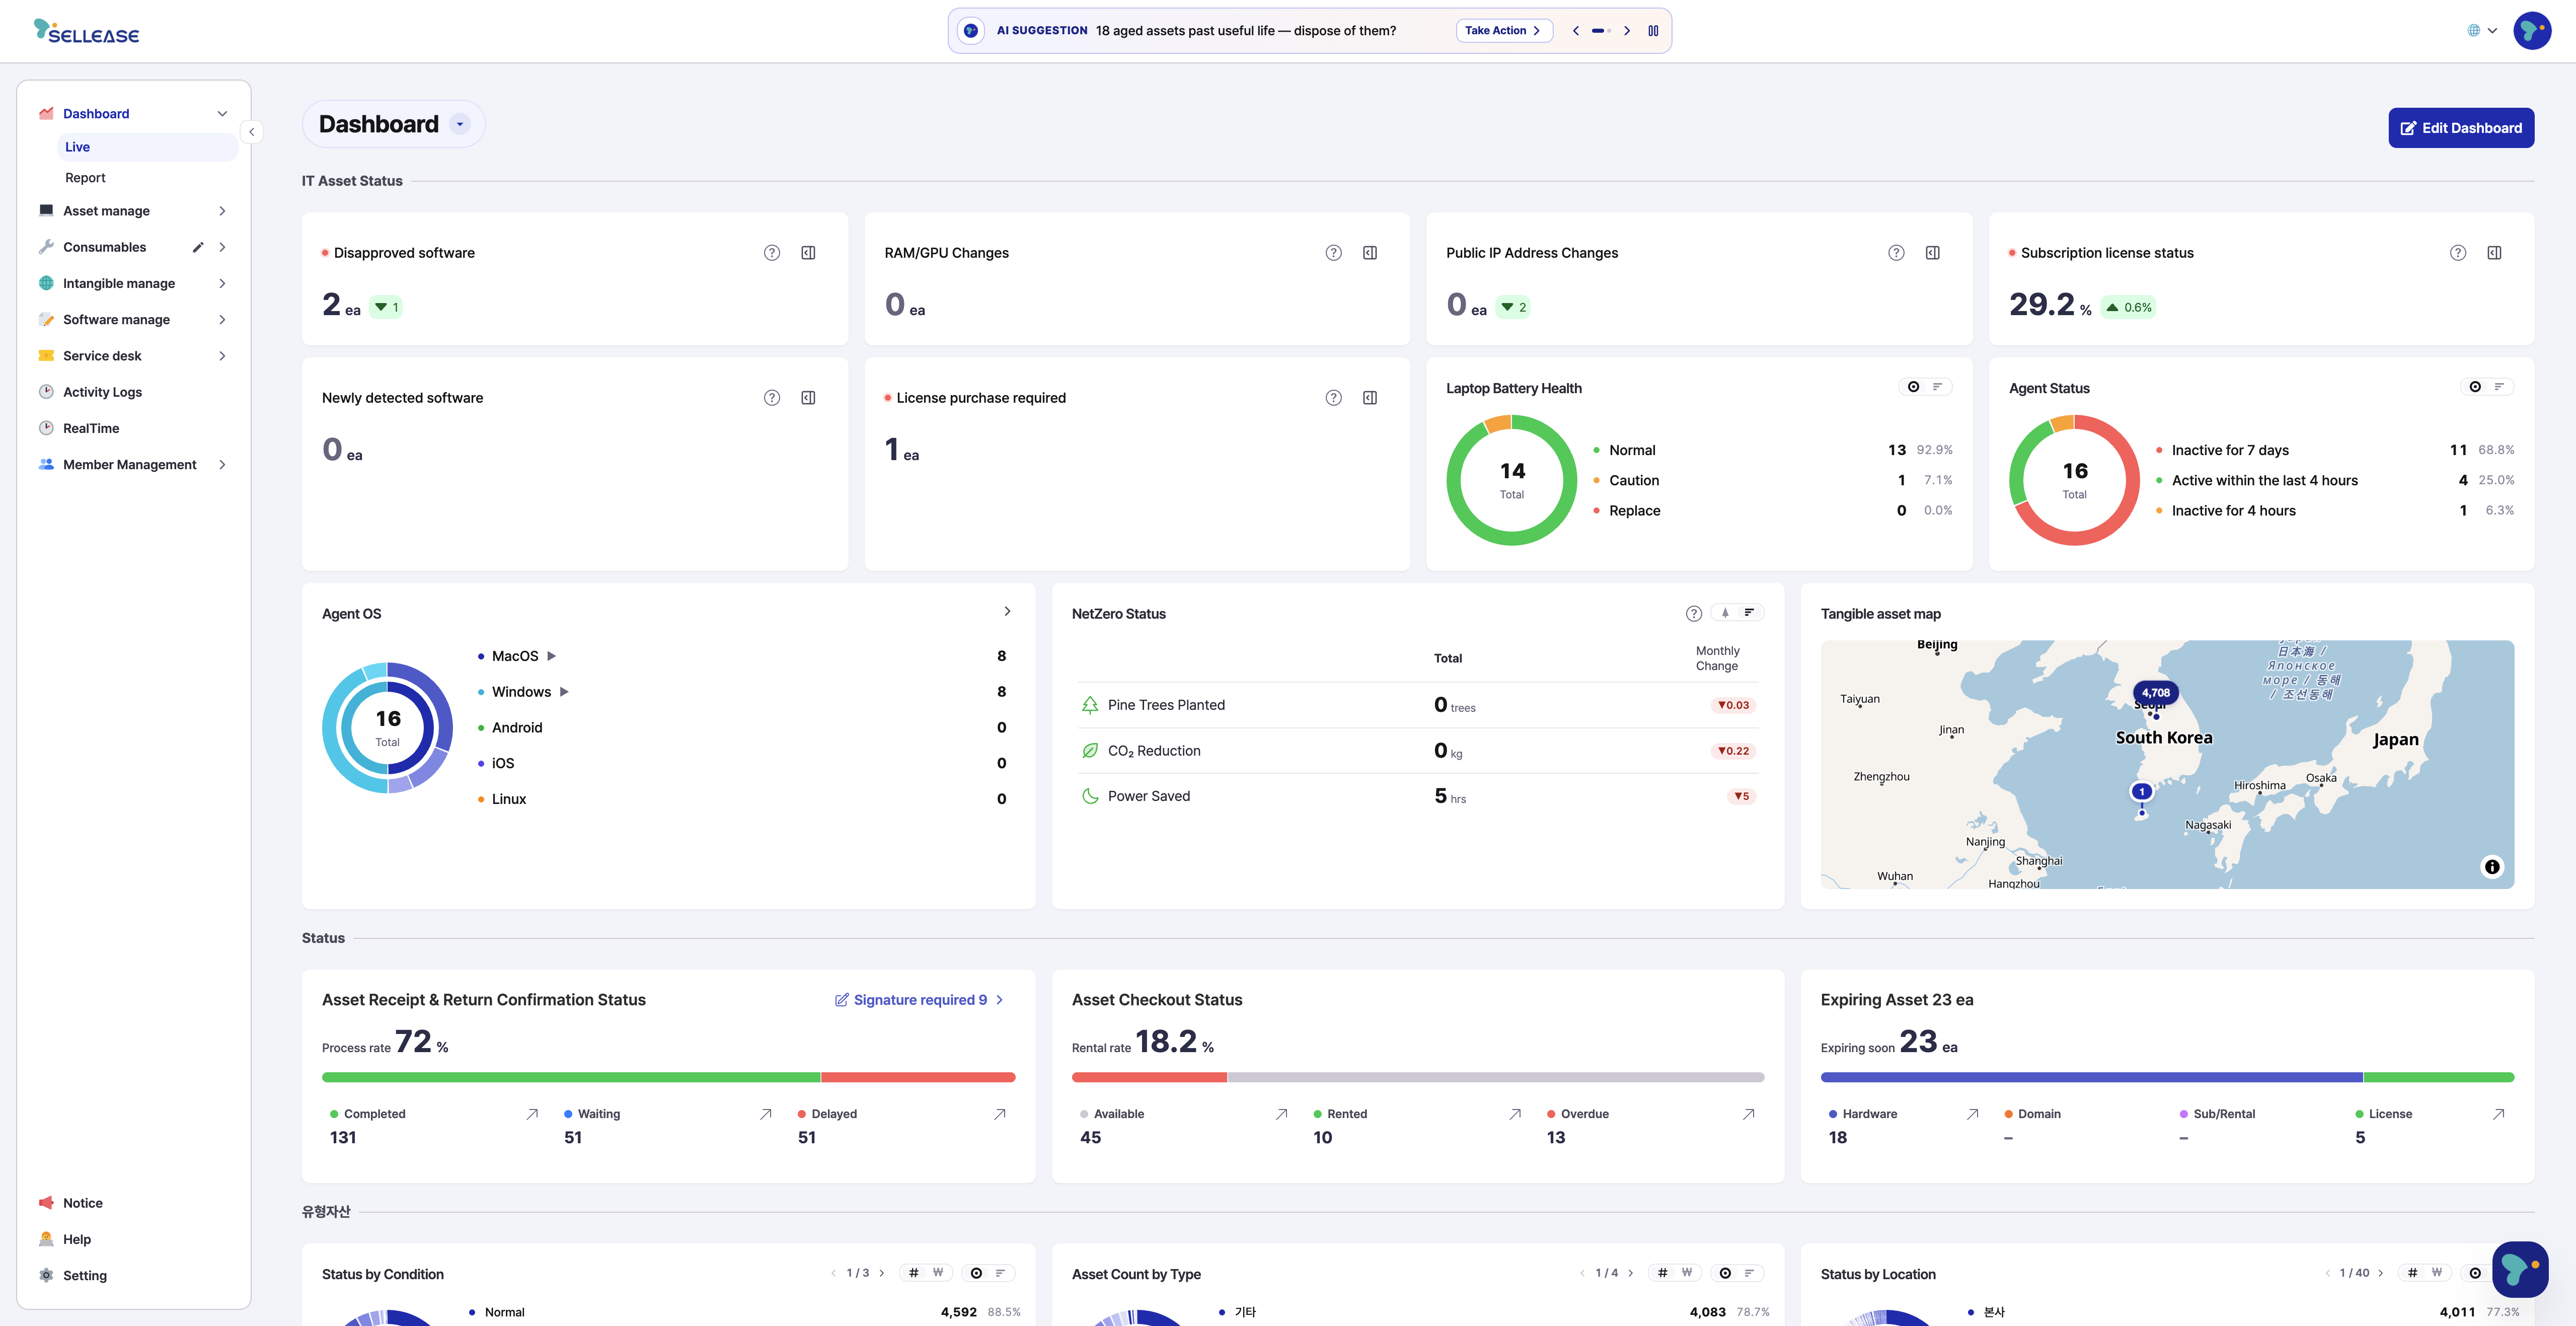
Task: Switch Agent Status to donut view
Action: (2475, 387)
